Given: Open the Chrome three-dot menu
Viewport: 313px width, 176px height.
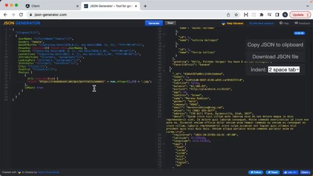Looking at the screenshot, I should pyautogui.click(x=308, y=15).
